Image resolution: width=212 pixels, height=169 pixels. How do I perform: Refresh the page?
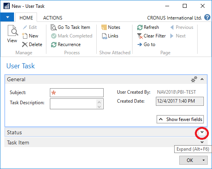(148, 27)
